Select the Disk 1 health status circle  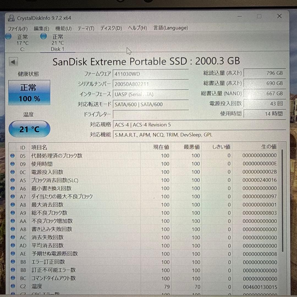[x=43, y=36]
